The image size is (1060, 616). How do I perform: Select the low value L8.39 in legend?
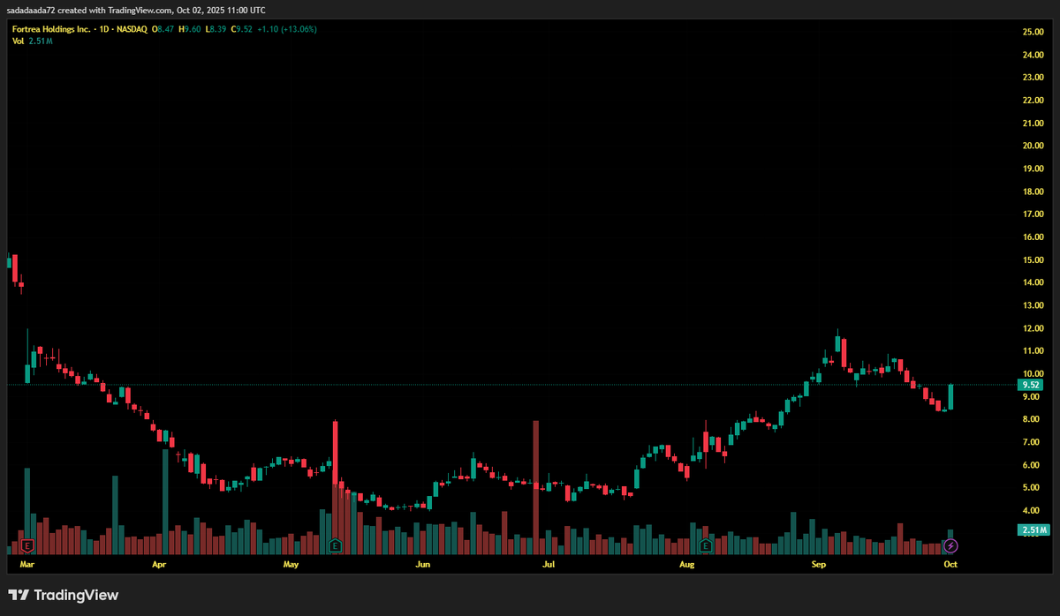(215, 29)
